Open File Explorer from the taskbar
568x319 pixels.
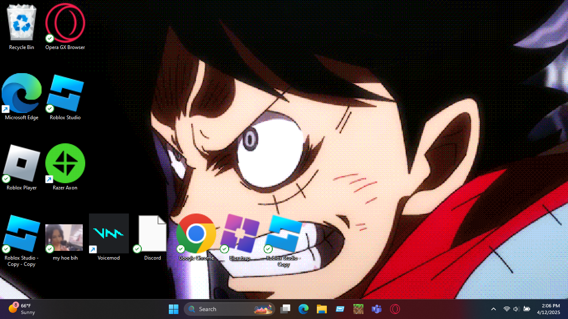pos(322,309)
